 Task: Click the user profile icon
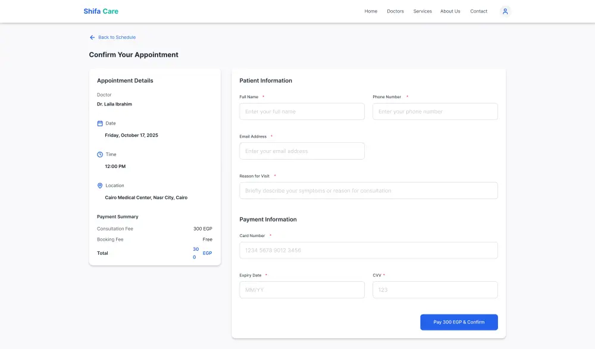[x=505, y=11]
